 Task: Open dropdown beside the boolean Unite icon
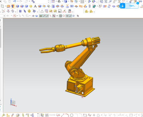coord(97,6)
